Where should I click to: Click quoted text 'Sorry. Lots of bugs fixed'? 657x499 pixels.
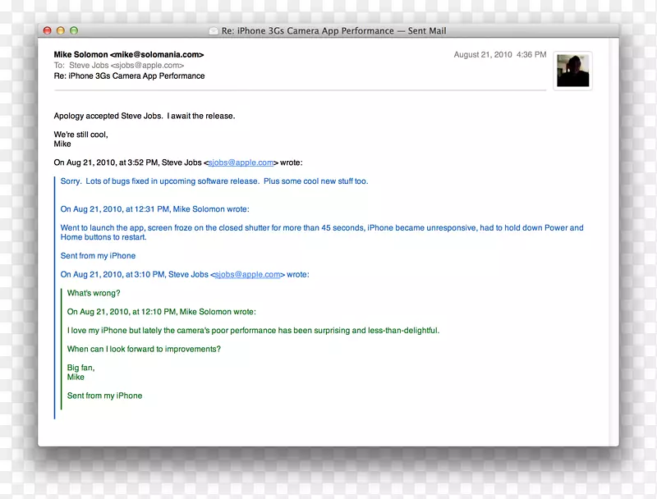tap(214, 181)
